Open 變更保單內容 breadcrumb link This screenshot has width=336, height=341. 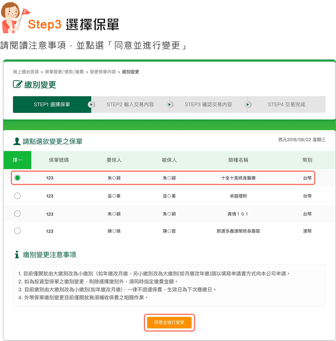pyautogui.click(x=103, y=72)
